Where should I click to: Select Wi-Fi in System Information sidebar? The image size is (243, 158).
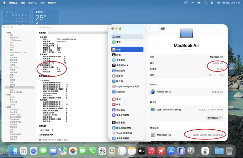(12, 97)
